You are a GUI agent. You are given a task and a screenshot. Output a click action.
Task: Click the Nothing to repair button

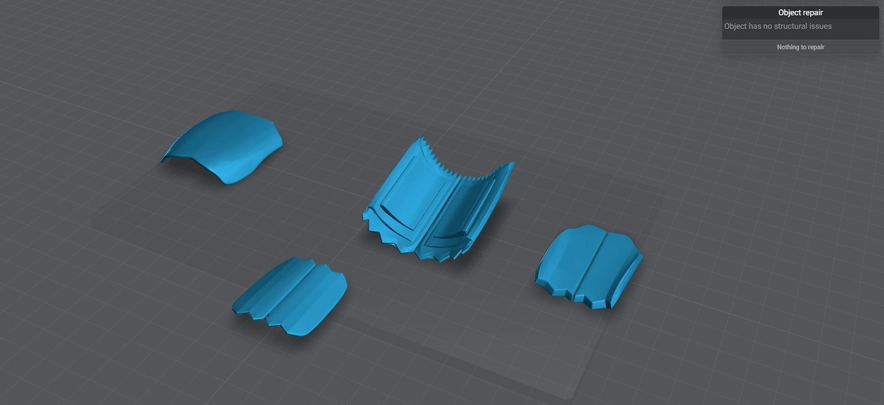coord(800,47)
